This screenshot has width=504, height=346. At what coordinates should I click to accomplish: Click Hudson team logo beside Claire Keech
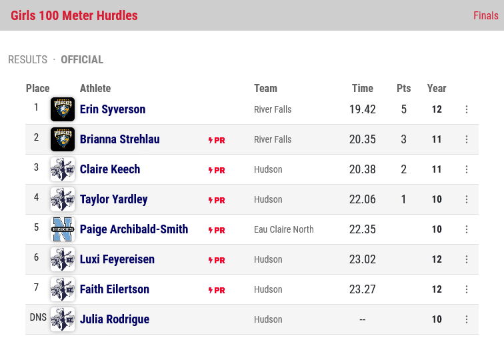pyautogui.click(x=63, y=169)
